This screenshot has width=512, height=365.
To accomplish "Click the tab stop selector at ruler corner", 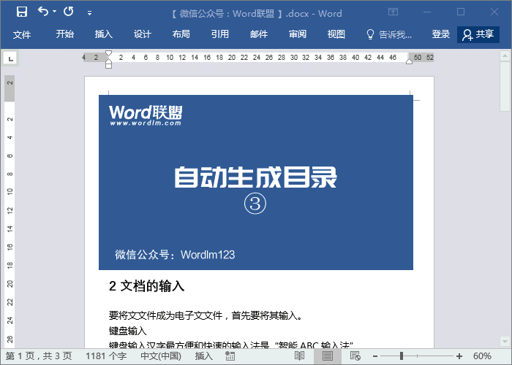I will tap(10, 58).
